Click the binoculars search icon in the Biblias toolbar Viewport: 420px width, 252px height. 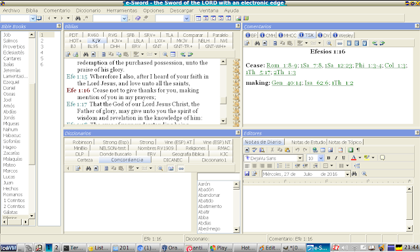[86, 54]
